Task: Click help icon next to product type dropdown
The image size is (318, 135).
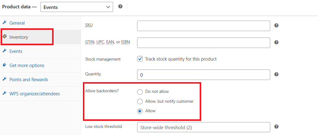Action: (x=120, y=6)
